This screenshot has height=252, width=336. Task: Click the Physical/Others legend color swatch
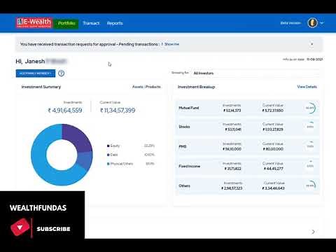(108, 164)
